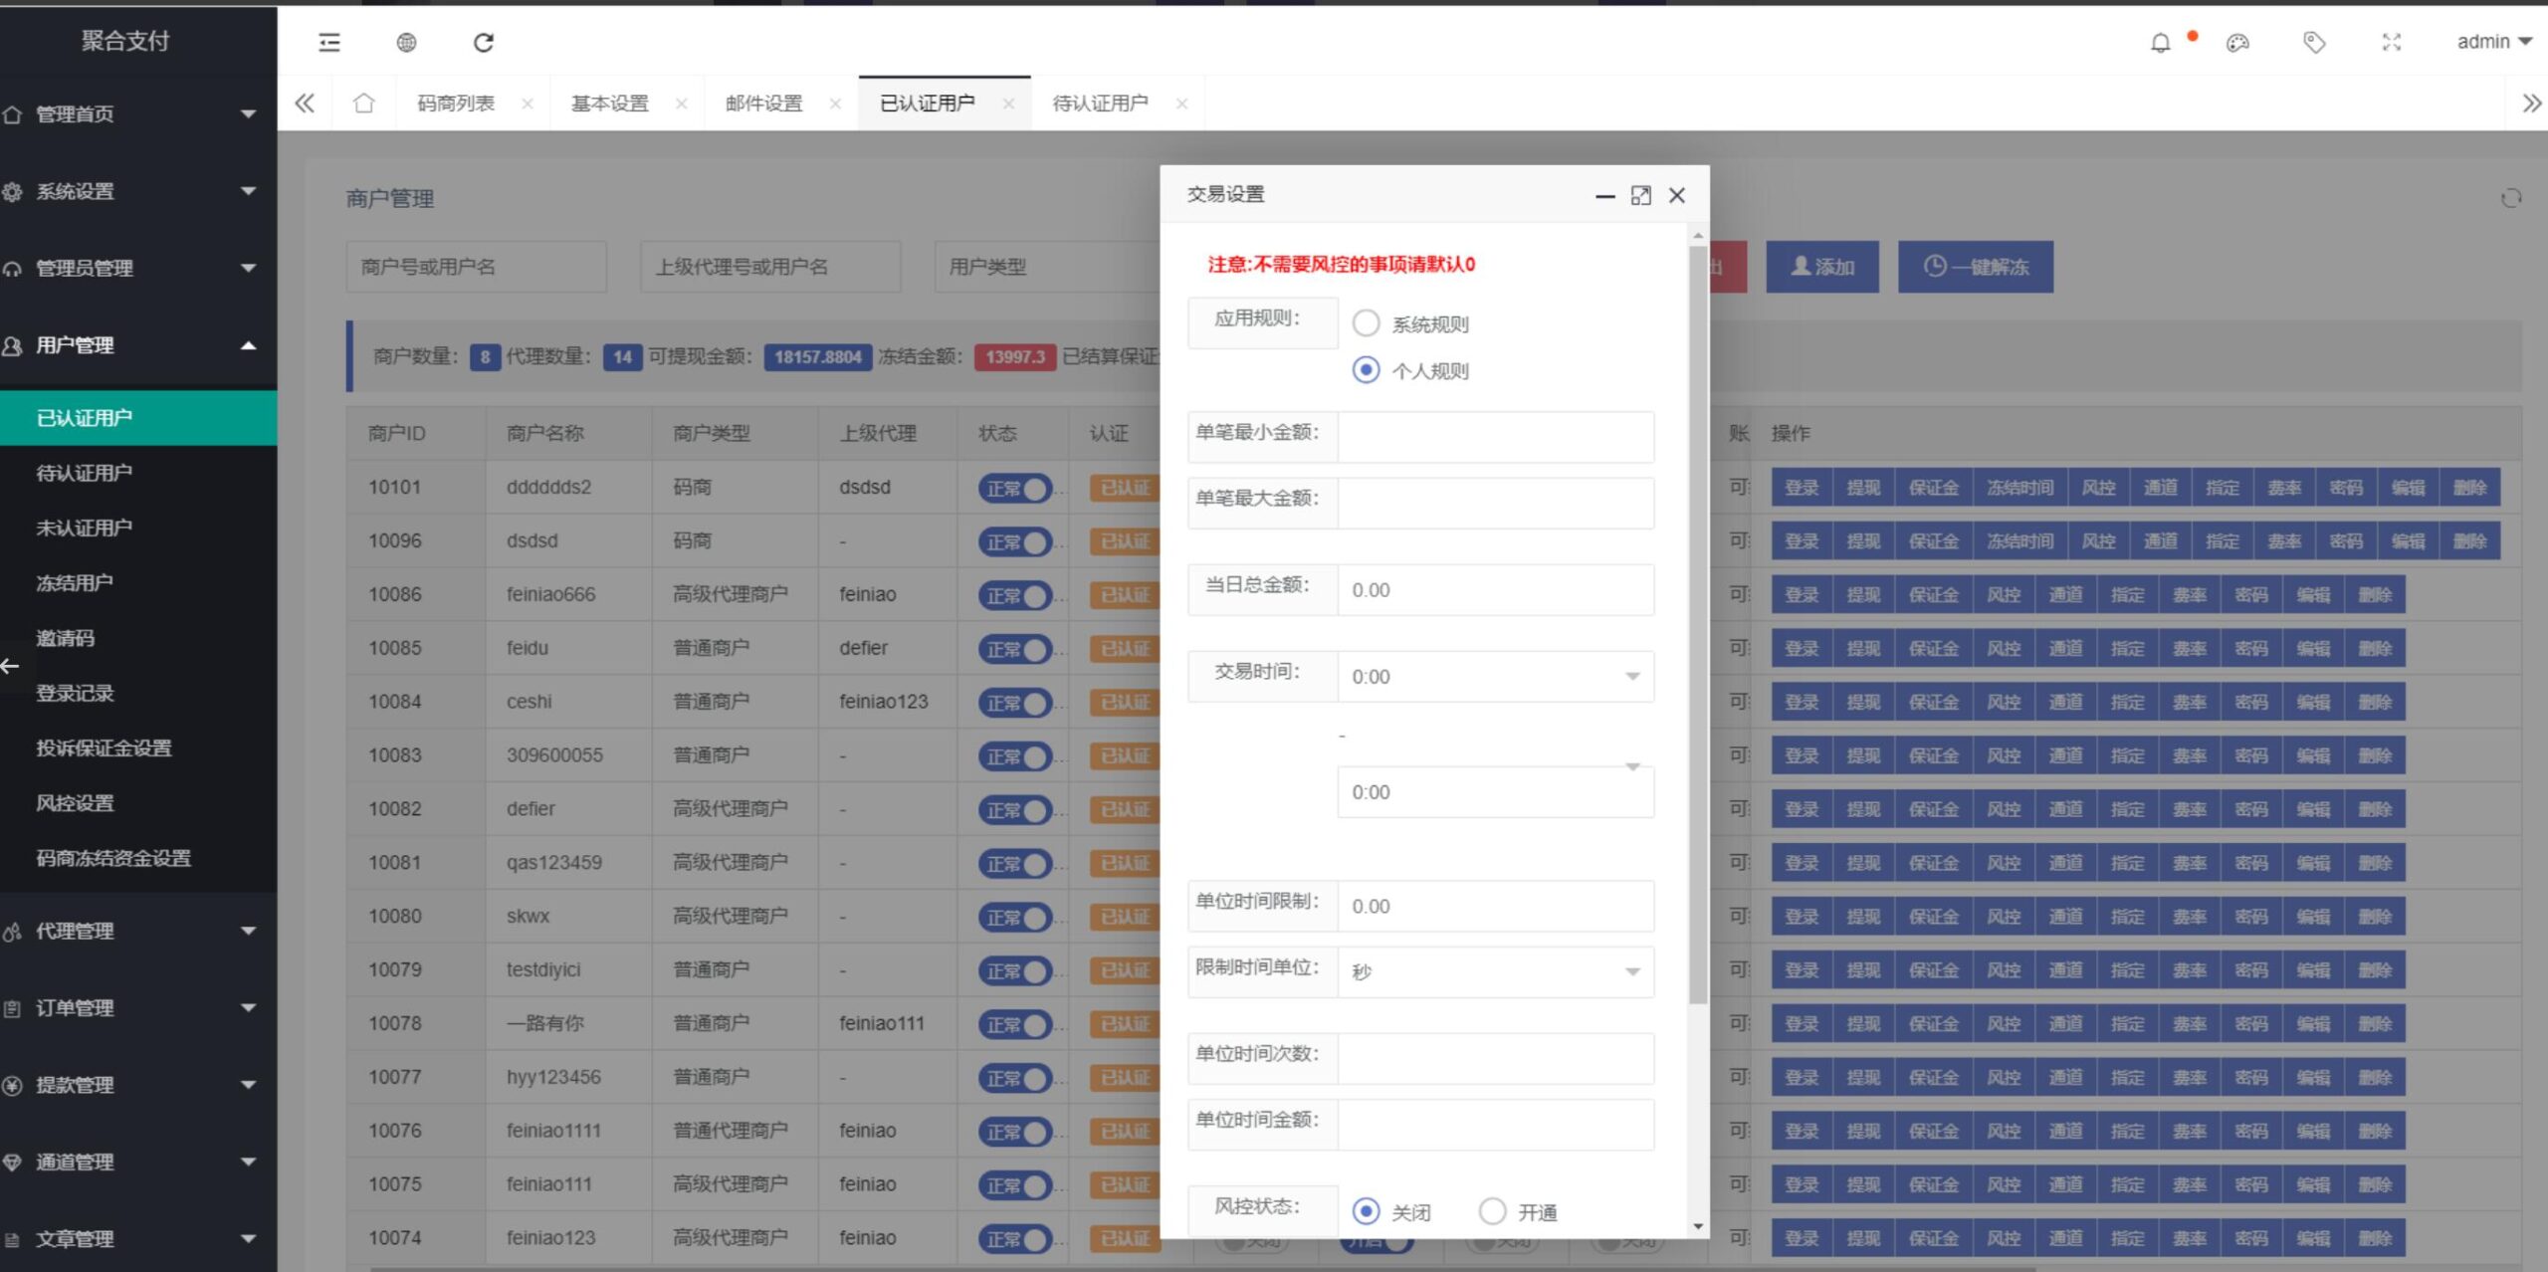Collapse the sidebar using the hamburger icon

pos(327,42)
